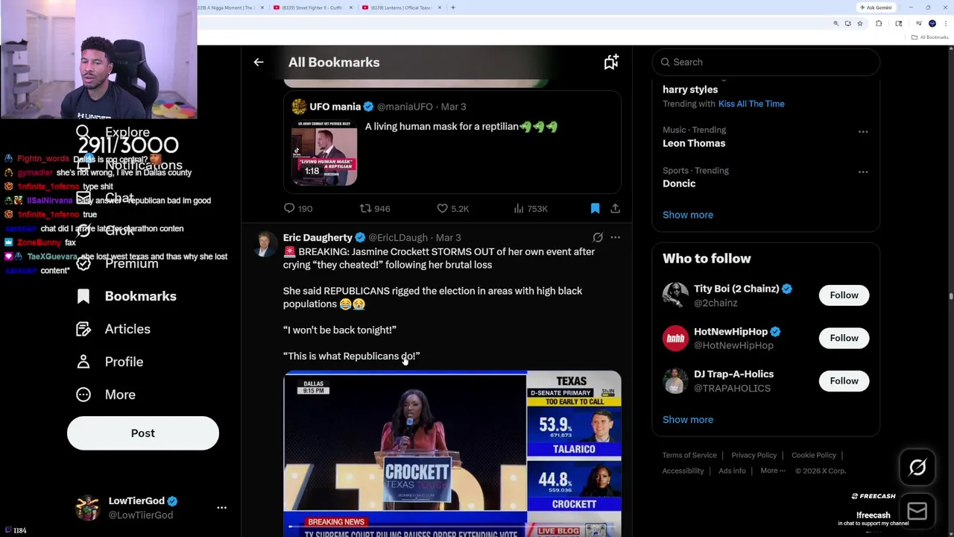
Task: Click Ask Gemini in browser toolbar
Action: [x=876, y=7]
